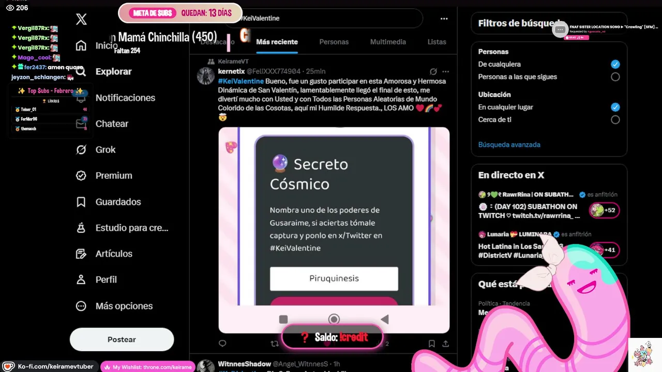662x372 pixels.
Task: Click the Postear button
Action: [122, 339]
